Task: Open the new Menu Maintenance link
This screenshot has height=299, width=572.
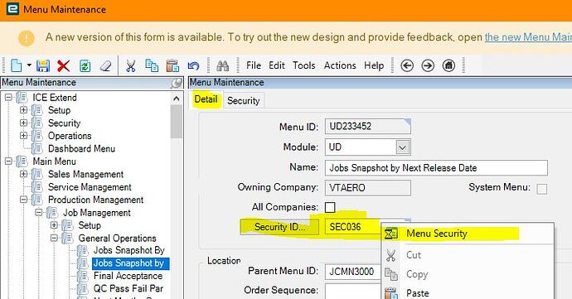Action: [x=528, y=37]
